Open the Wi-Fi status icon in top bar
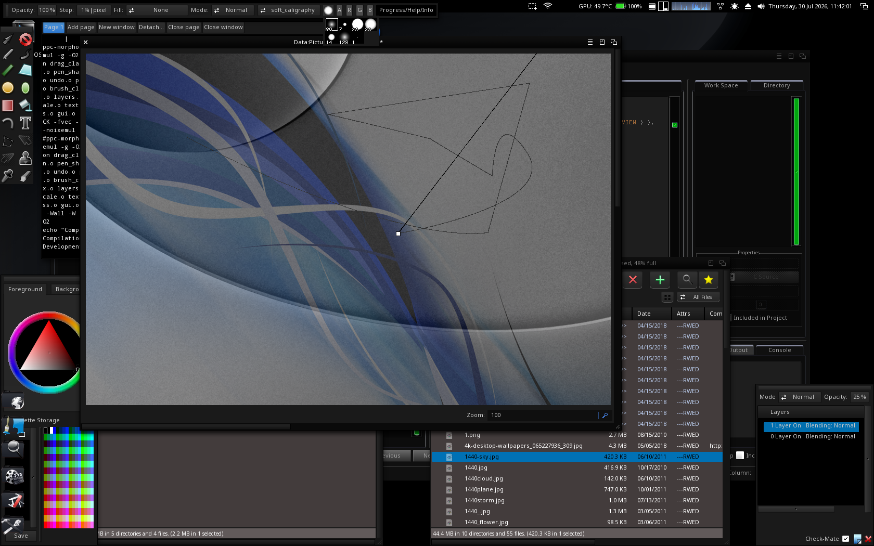The height and width of the screenshot is (546, 874). point(548,6)
